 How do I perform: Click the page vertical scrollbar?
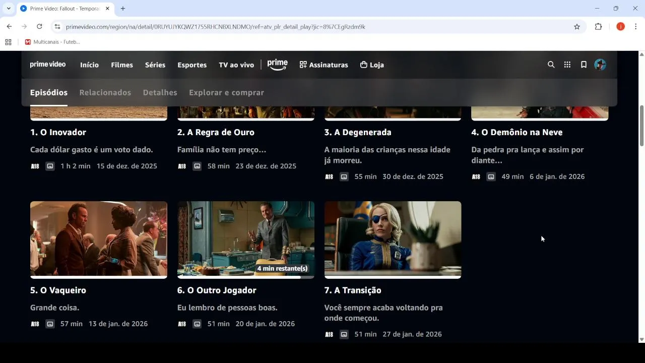pyautogui.click(x=641, y=125)
